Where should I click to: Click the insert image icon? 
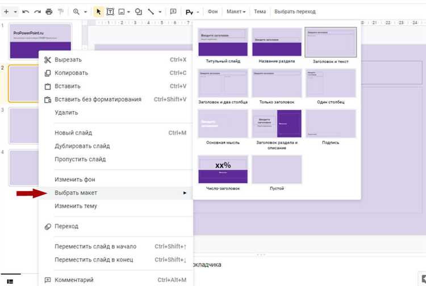tap(122, 12)
